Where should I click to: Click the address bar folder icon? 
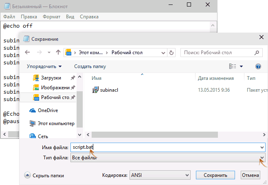68,53
